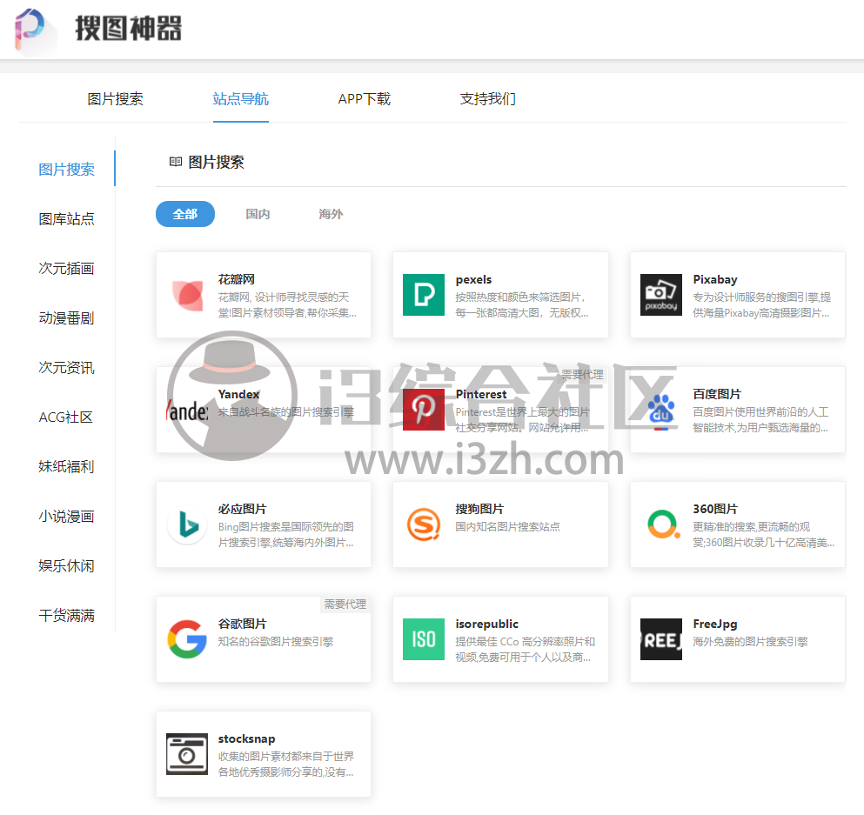
Task: Open 娱乐休闲 sidebar category
Action: (x=67, y=566)
